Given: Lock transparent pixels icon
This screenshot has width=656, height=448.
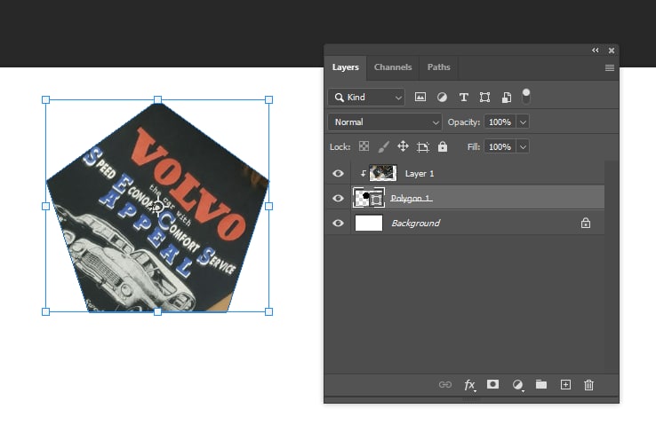Looking at the screenshot, I should click(364, 146).
